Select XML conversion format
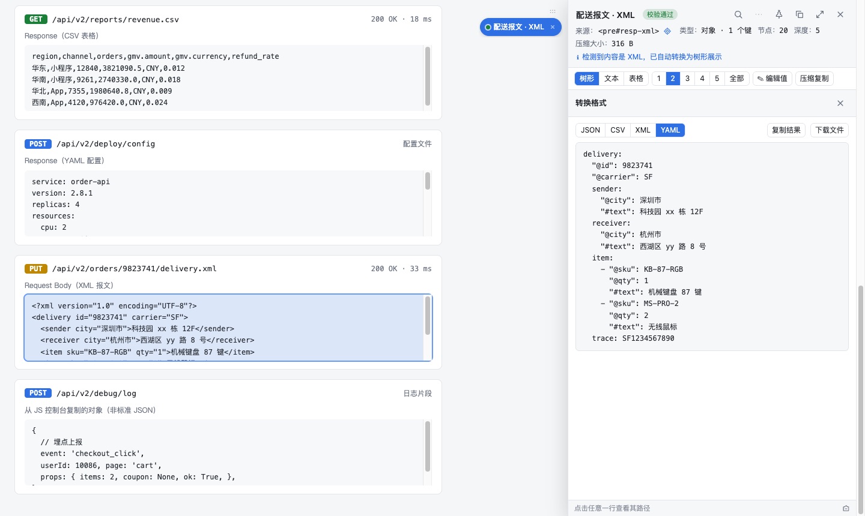 click(x=643, y=130)
